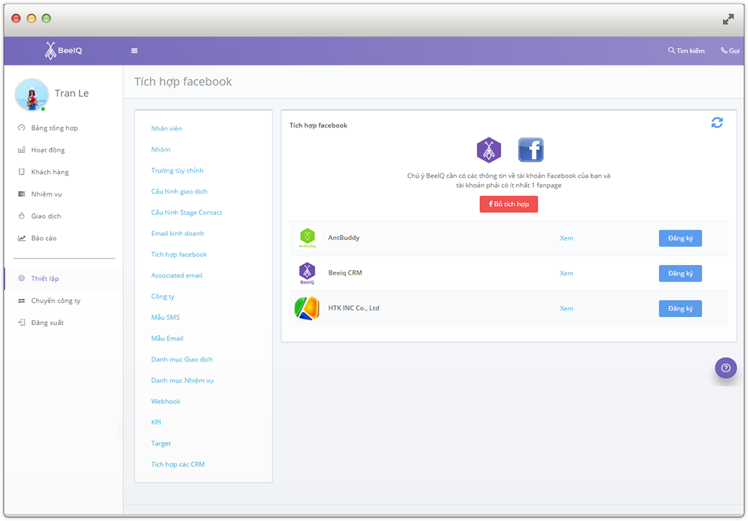Select Đăng xuất to log out
Screen dimensions: 748x521
tap(47, 323)
